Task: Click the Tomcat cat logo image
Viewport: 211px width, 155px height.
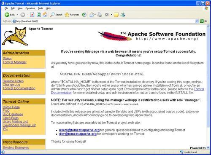Action: coord(14,36)
